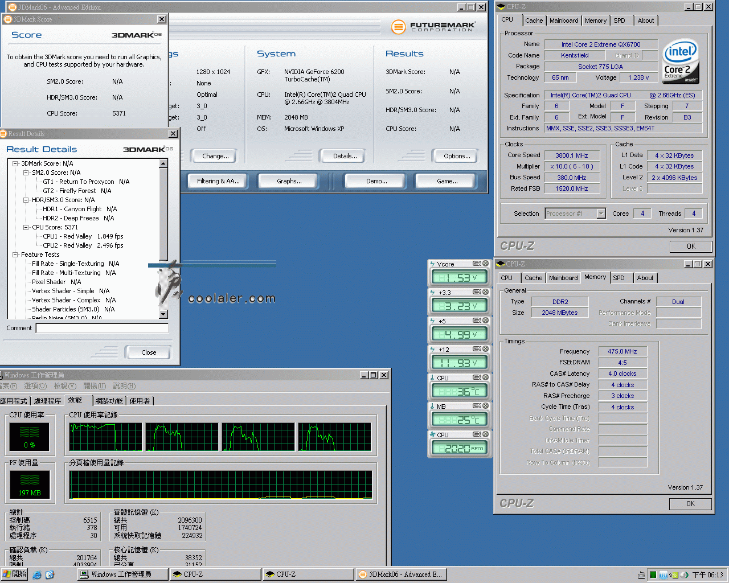Close the +3.3 voltage gadget

486,292
